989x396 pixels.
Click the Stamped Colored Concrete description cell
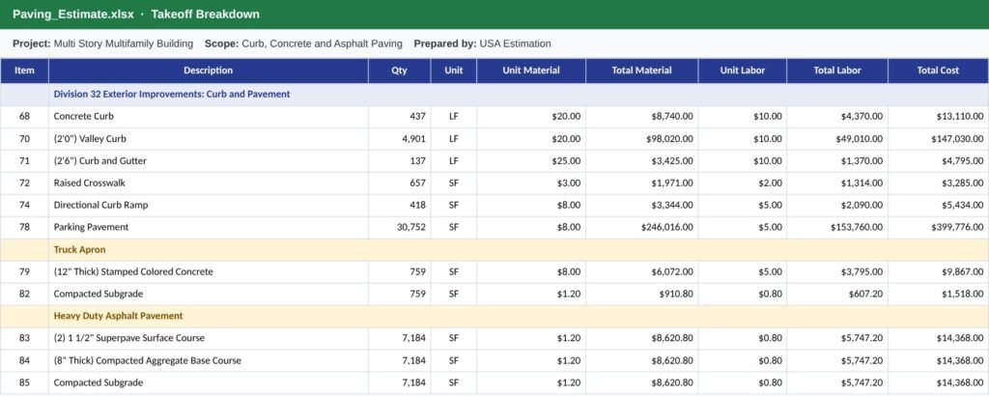tap(209, 271)
